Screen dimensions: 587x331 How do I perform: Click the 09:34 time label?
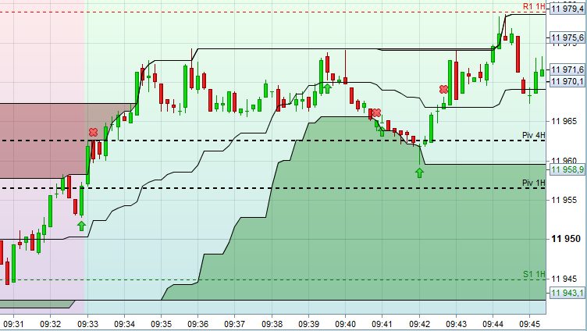124,324
